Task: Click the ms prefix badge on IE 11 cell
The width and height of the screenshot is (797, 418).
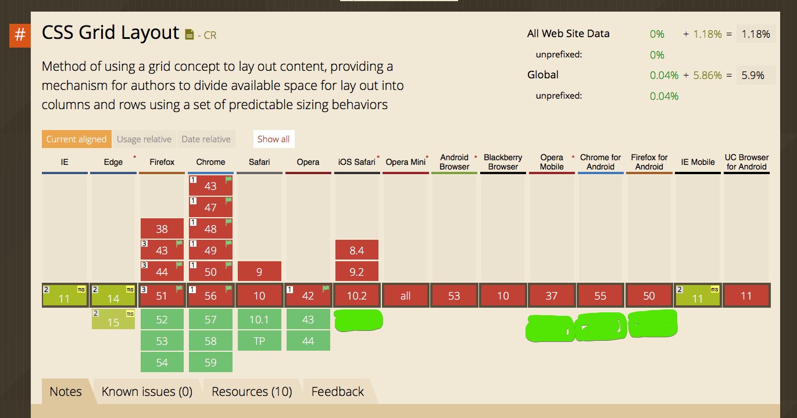Action: tap(81, 289)
